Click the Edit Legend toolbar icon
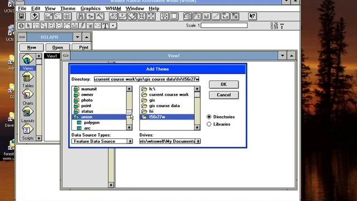Screen dimensions: 357x201 (x=58, y=16)
